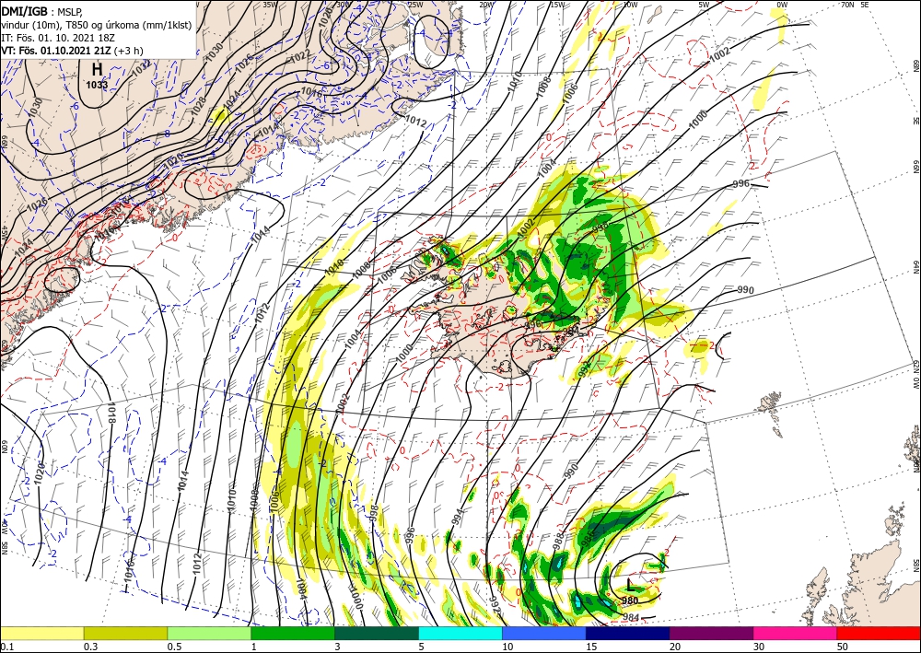
Task: Click the 5W longitude label at top
Action: [705, 5]
